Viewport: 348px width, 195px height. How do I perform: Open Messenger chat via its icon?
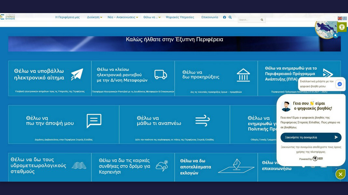[x=340, y=84]
